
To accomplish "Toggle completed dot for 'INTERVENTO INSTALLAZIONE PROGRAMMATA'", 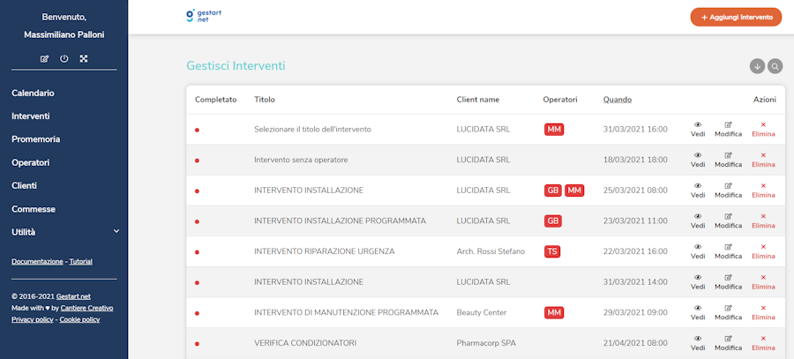I will 197,221.
